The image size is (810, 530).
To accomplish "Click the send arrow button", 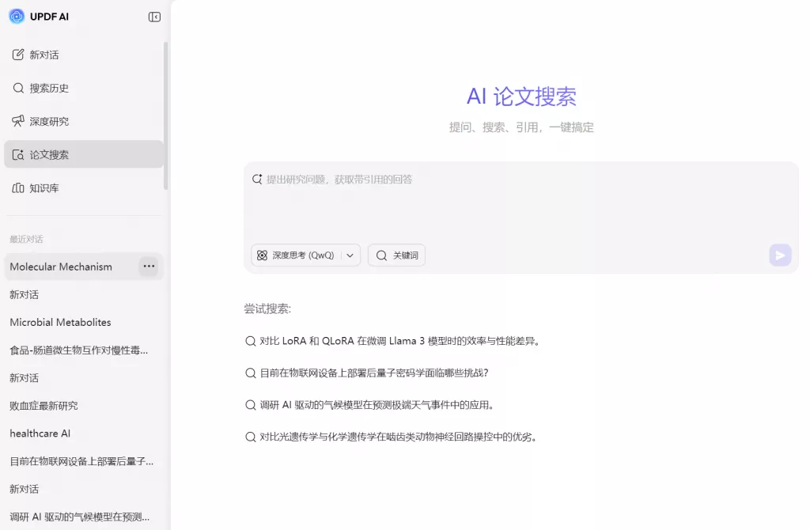I will pyautogui.click(x=780, y=255).
